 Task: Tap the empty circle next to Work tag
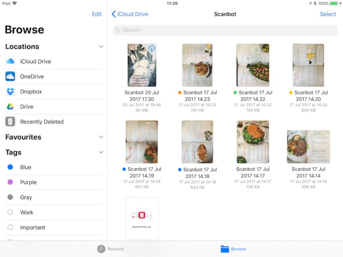(x=10, y=212)
